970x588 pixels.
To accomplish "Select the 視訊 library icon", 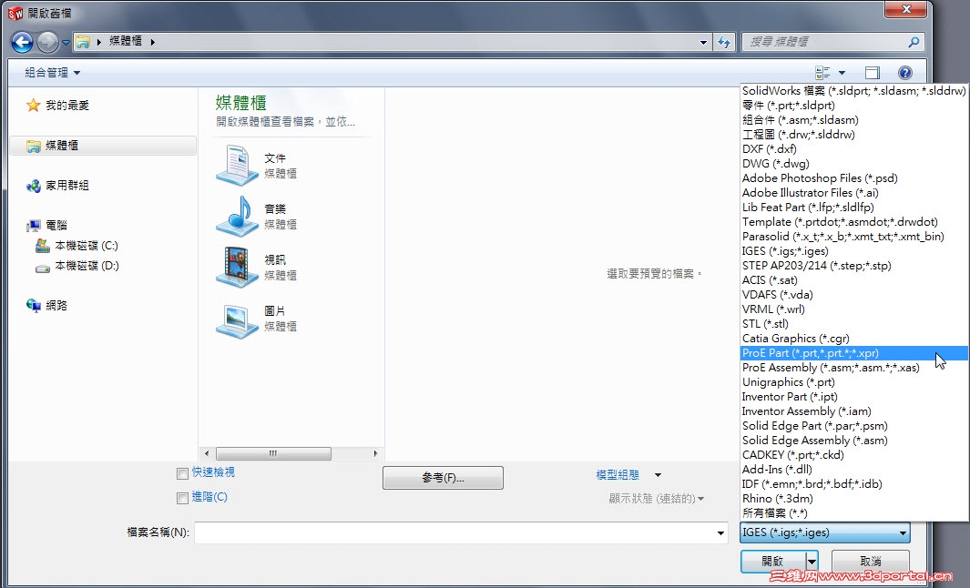I will (238, 267).
